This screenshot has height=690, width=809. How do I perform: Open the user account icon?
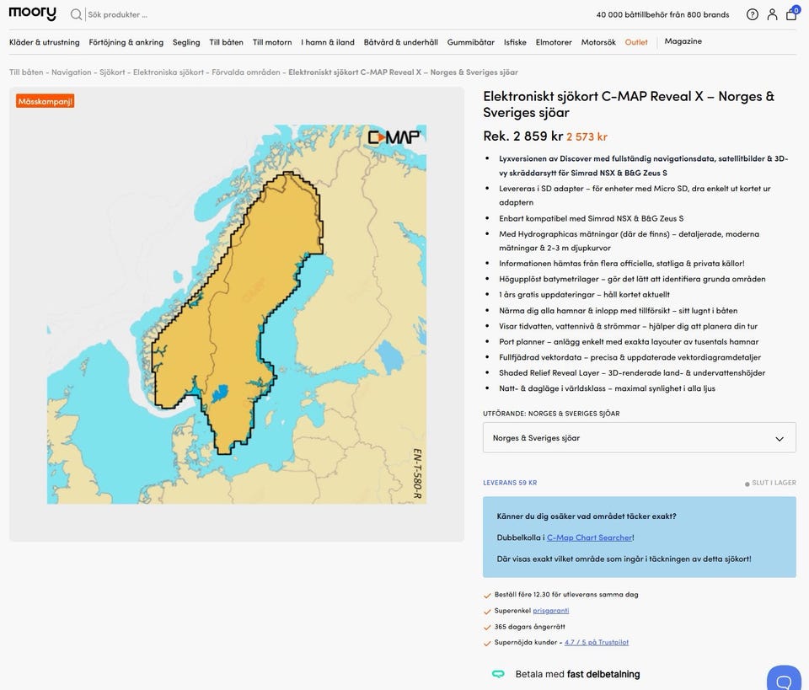click(x=772, y=14)
